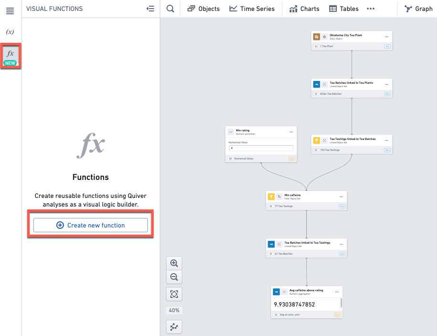Click the Tea Plant icon on Oklahoma card
The width and height of the screenshot is (437, 336).
pos(316,37)
